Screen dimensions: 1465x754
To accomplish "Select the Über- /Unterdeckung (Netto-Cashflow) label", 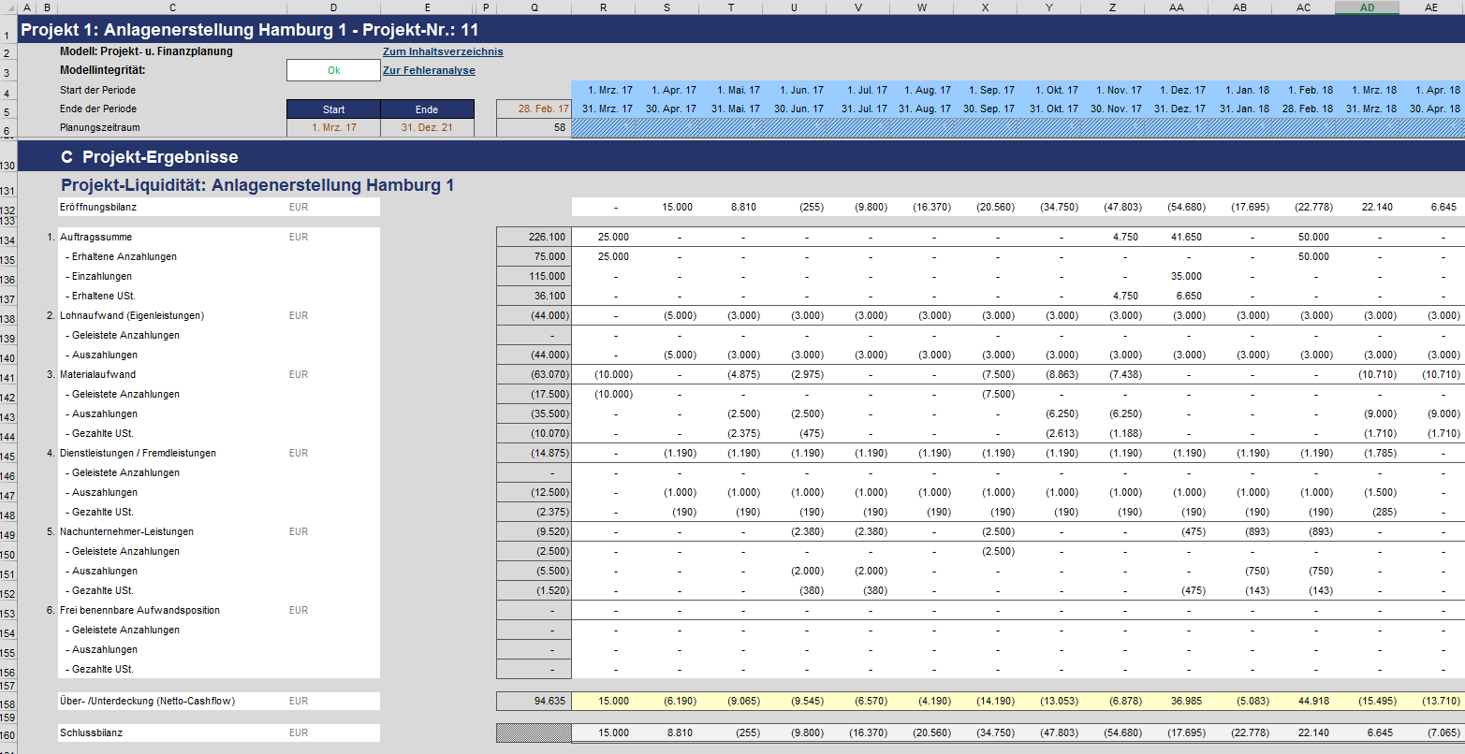I will click(147, 702).
